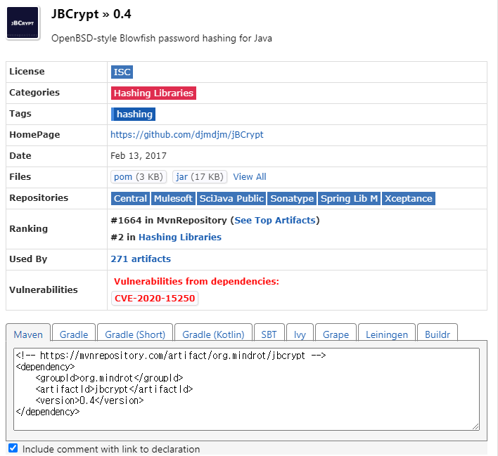498x456 pixels.
Task: Open the CVE-2020-15250 vulnerability badge
Action: [x=155, y=299]
